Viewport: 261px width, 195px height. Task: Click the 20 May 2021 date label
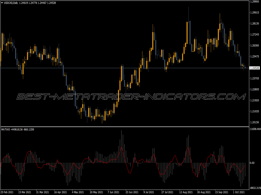96,192
